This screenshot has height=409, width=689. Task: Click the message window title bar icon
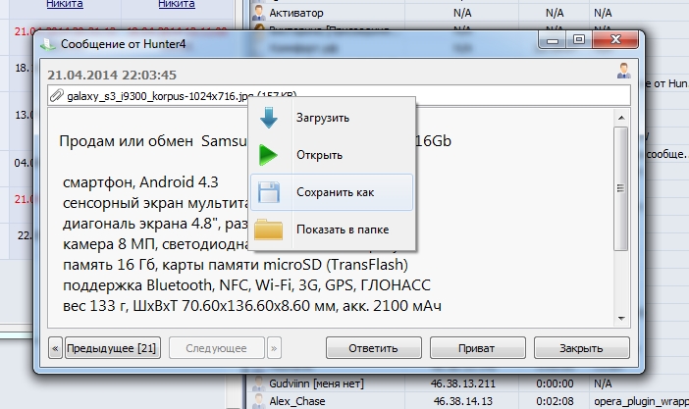tap(48, 44)
